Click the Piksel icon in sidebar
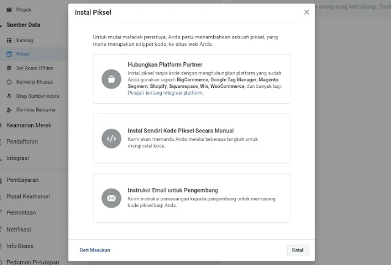This screenshot has height=265, width=391. tap(9, 54)
